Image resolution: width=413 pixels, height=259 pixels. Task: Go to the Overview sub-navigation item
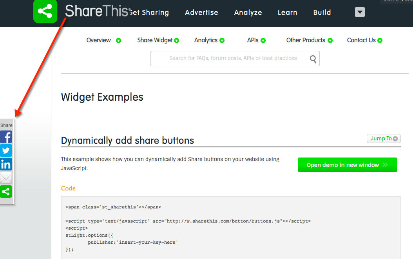[x=98, y=40]
